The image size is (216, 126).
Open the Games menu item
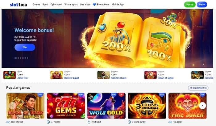pos(36,5)
